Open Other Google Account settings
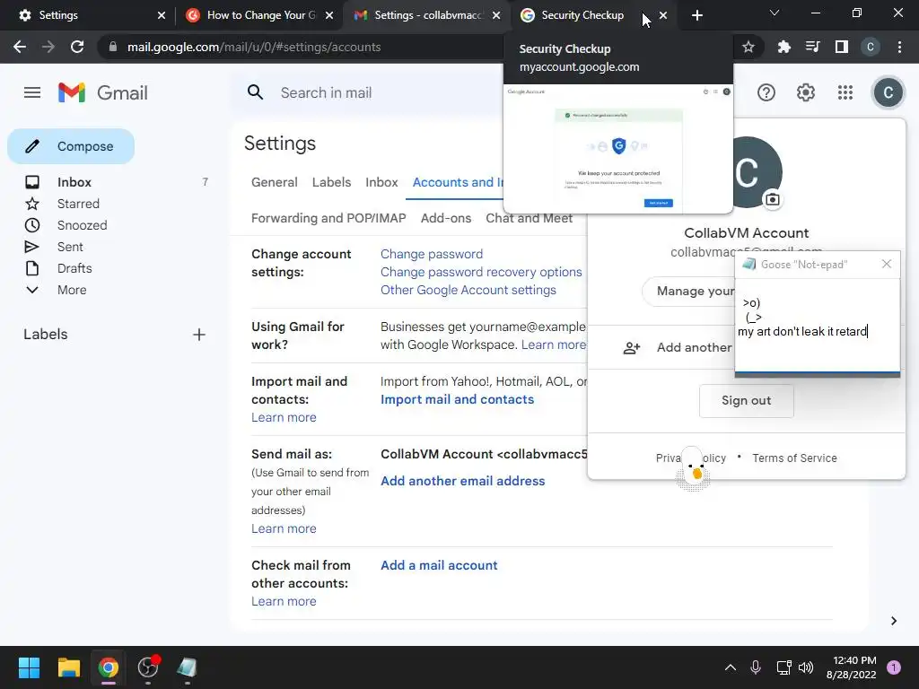 click(x=468, y=290)
